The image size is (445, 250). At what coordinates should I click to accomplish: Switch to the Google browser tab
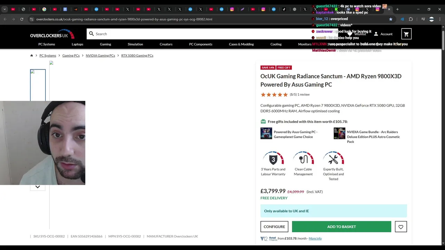coord(44,9)
